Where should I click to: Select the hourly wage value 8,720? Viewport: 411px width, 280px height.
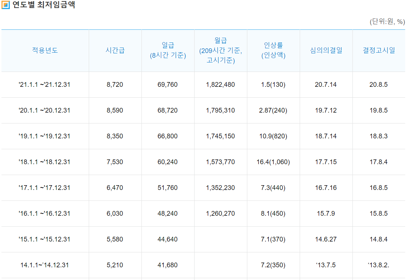[x=115, y=85]
